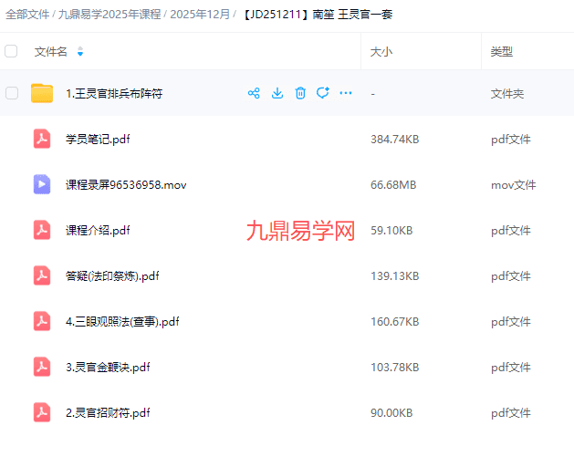Delete the 1.王灵官排兵布阵符 folder via trash icon
The image size is (574, 467).
pyautogui.click(x=300, y=93)
